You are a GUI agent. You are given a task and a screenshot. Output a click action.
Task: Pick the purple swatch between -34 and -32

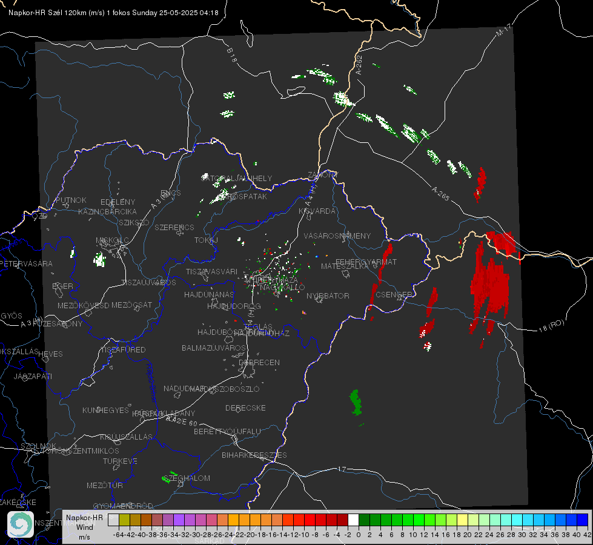[179, 520]
